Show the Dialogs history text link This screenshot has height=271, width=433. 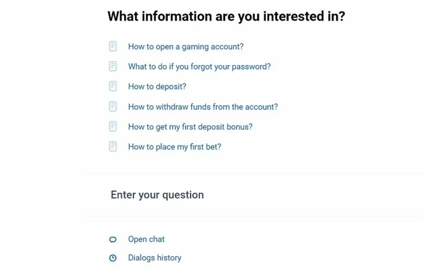coord(155,258)
